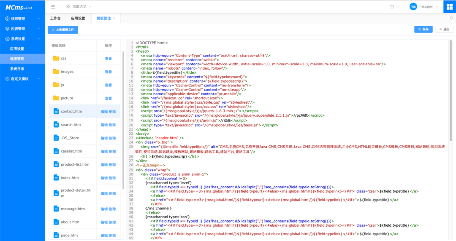
Task: Expand the 权限管理 sidebar menu
Action: pyautogui.click(x=22, y=19)
